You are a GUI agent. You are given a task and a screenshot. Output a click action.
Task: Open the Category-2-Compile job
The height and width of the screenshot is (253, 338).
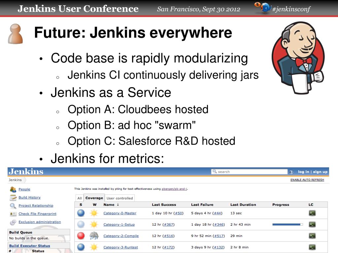121,236
